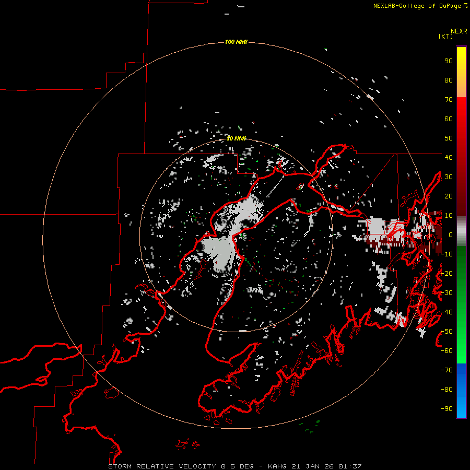Pick the light blue bottom segment of the color bar

(461, 405)
